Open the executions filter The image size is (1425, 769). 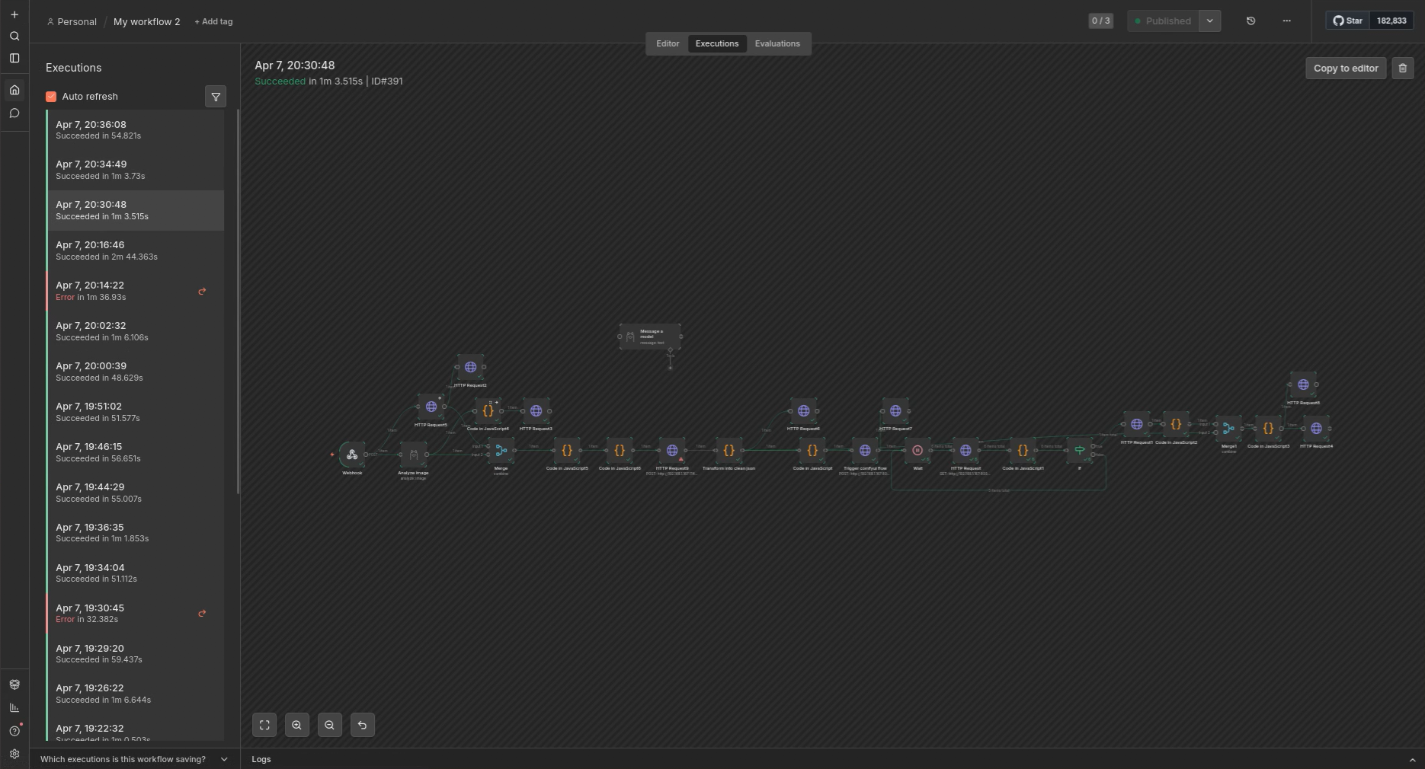pos(216,97)
